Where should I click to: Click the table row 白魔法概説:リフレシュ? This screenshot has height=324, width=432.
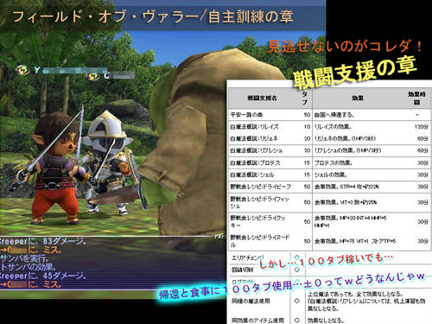coord(329,150)
